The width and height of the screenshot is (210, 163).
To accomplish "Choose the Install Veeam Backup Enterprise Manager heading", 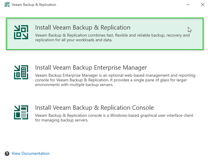I will coord(91,68).
